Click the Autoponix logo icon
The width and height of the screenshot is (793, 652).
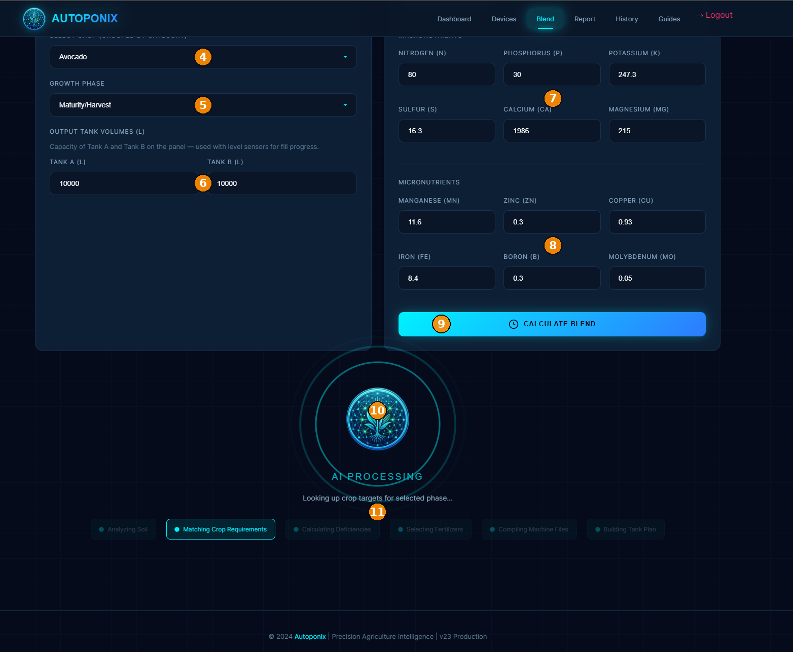(34, 19)
